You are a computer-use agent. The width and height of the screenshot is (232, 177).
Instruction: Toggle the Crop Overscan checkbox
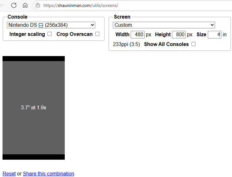point(97,34)
